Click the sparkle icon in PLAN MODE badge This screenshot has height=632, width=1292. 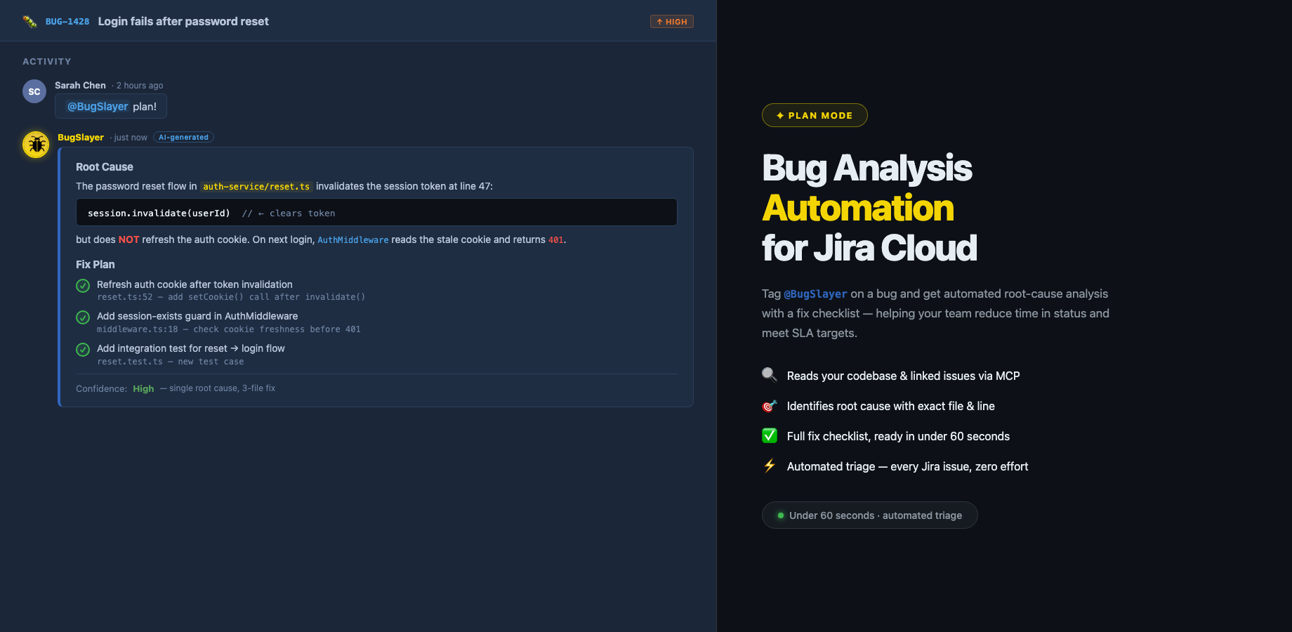tap(779, 114)
